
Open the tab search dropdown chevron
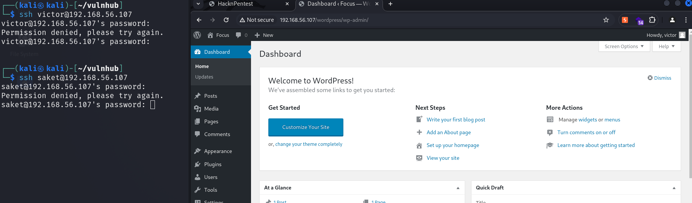[198, 4]
